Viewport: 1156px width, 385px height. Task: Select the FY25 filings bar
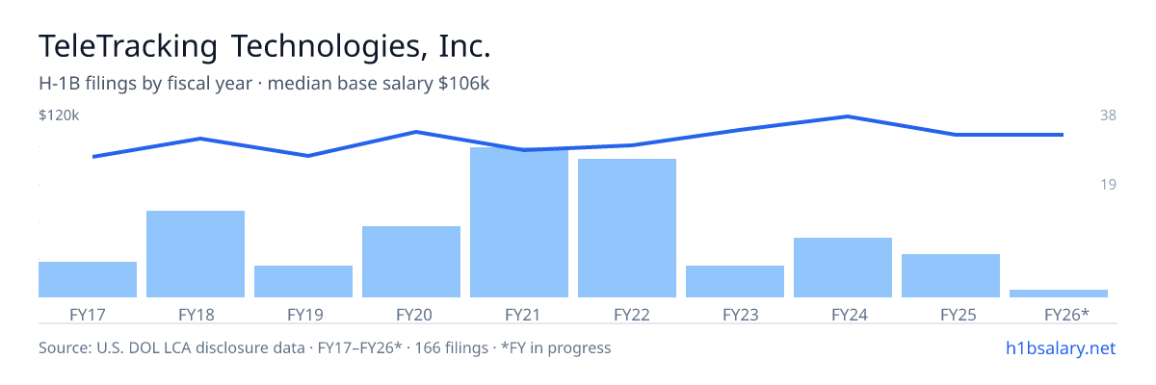951,275
